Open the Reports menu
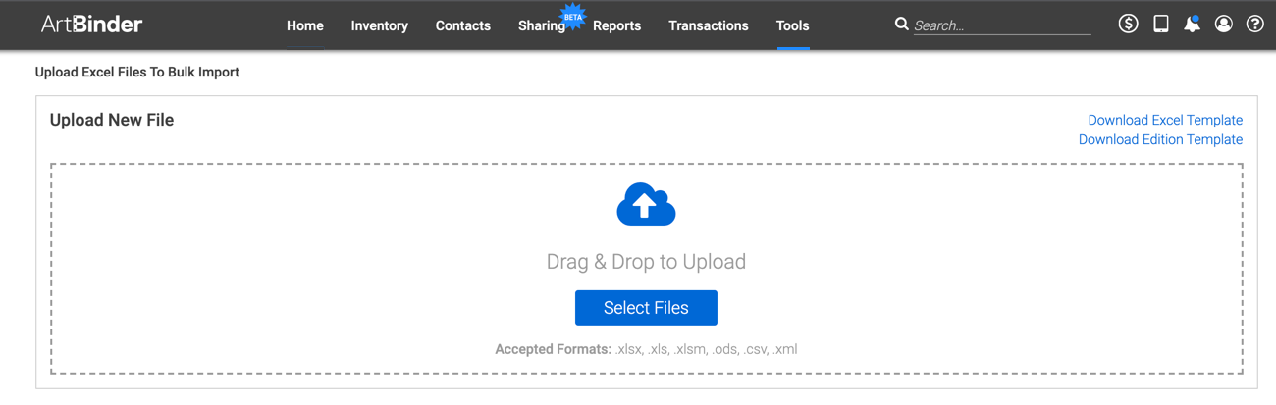Screen dimensions: 1276x405 coord(617,25)
